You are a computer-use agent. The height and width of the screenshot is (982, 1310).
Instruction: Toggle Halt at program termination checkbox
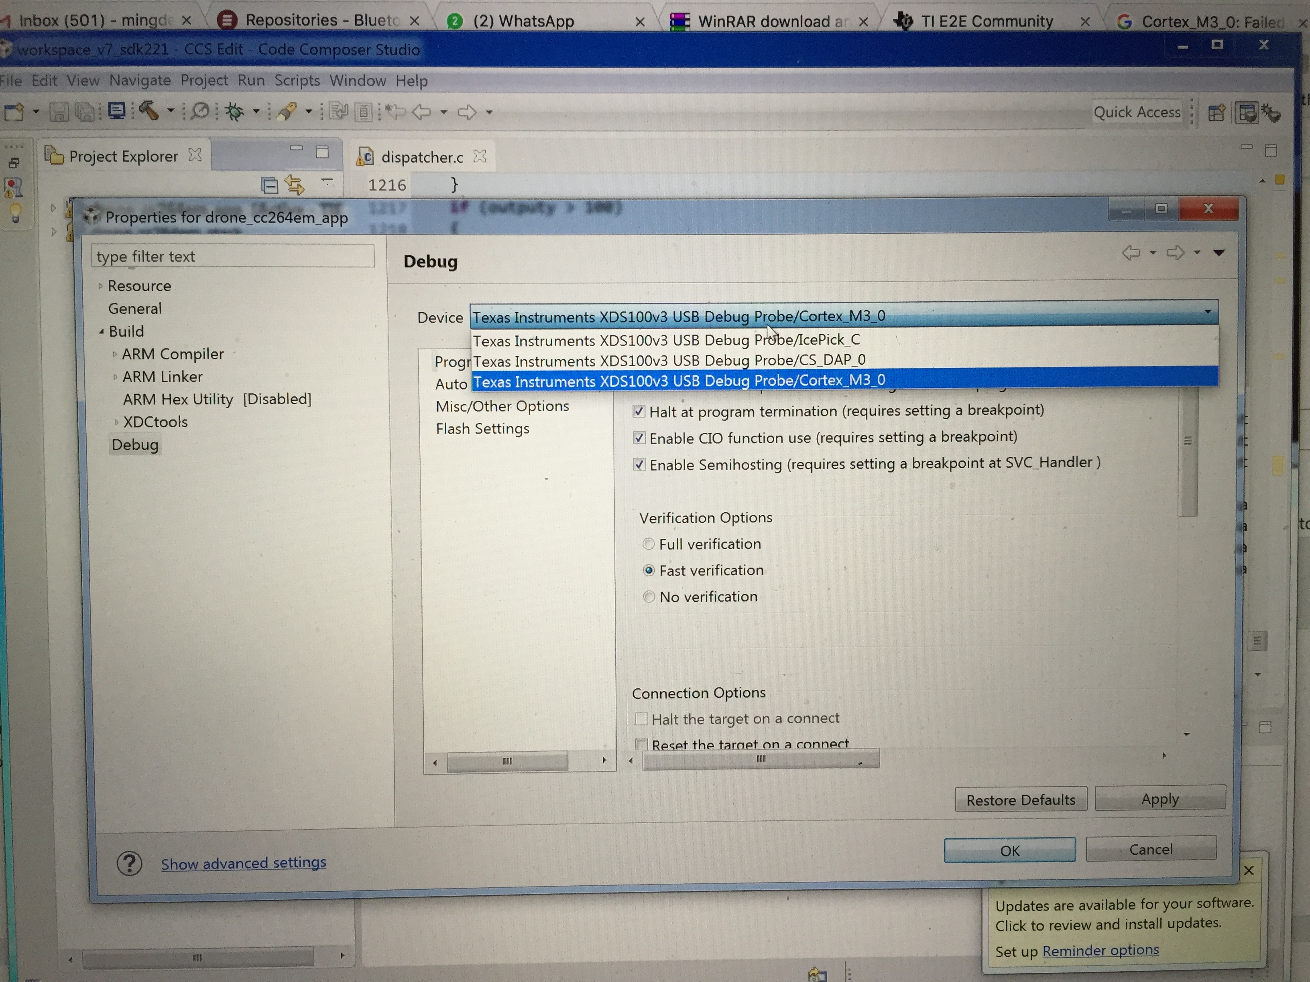(x=639, y=411)
